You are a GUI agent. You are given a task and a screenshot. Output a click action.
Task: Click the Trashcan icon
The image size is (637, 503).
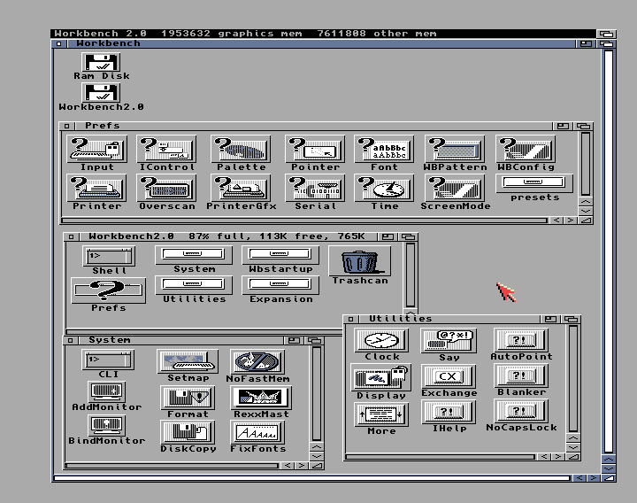(x=359, y=261)
